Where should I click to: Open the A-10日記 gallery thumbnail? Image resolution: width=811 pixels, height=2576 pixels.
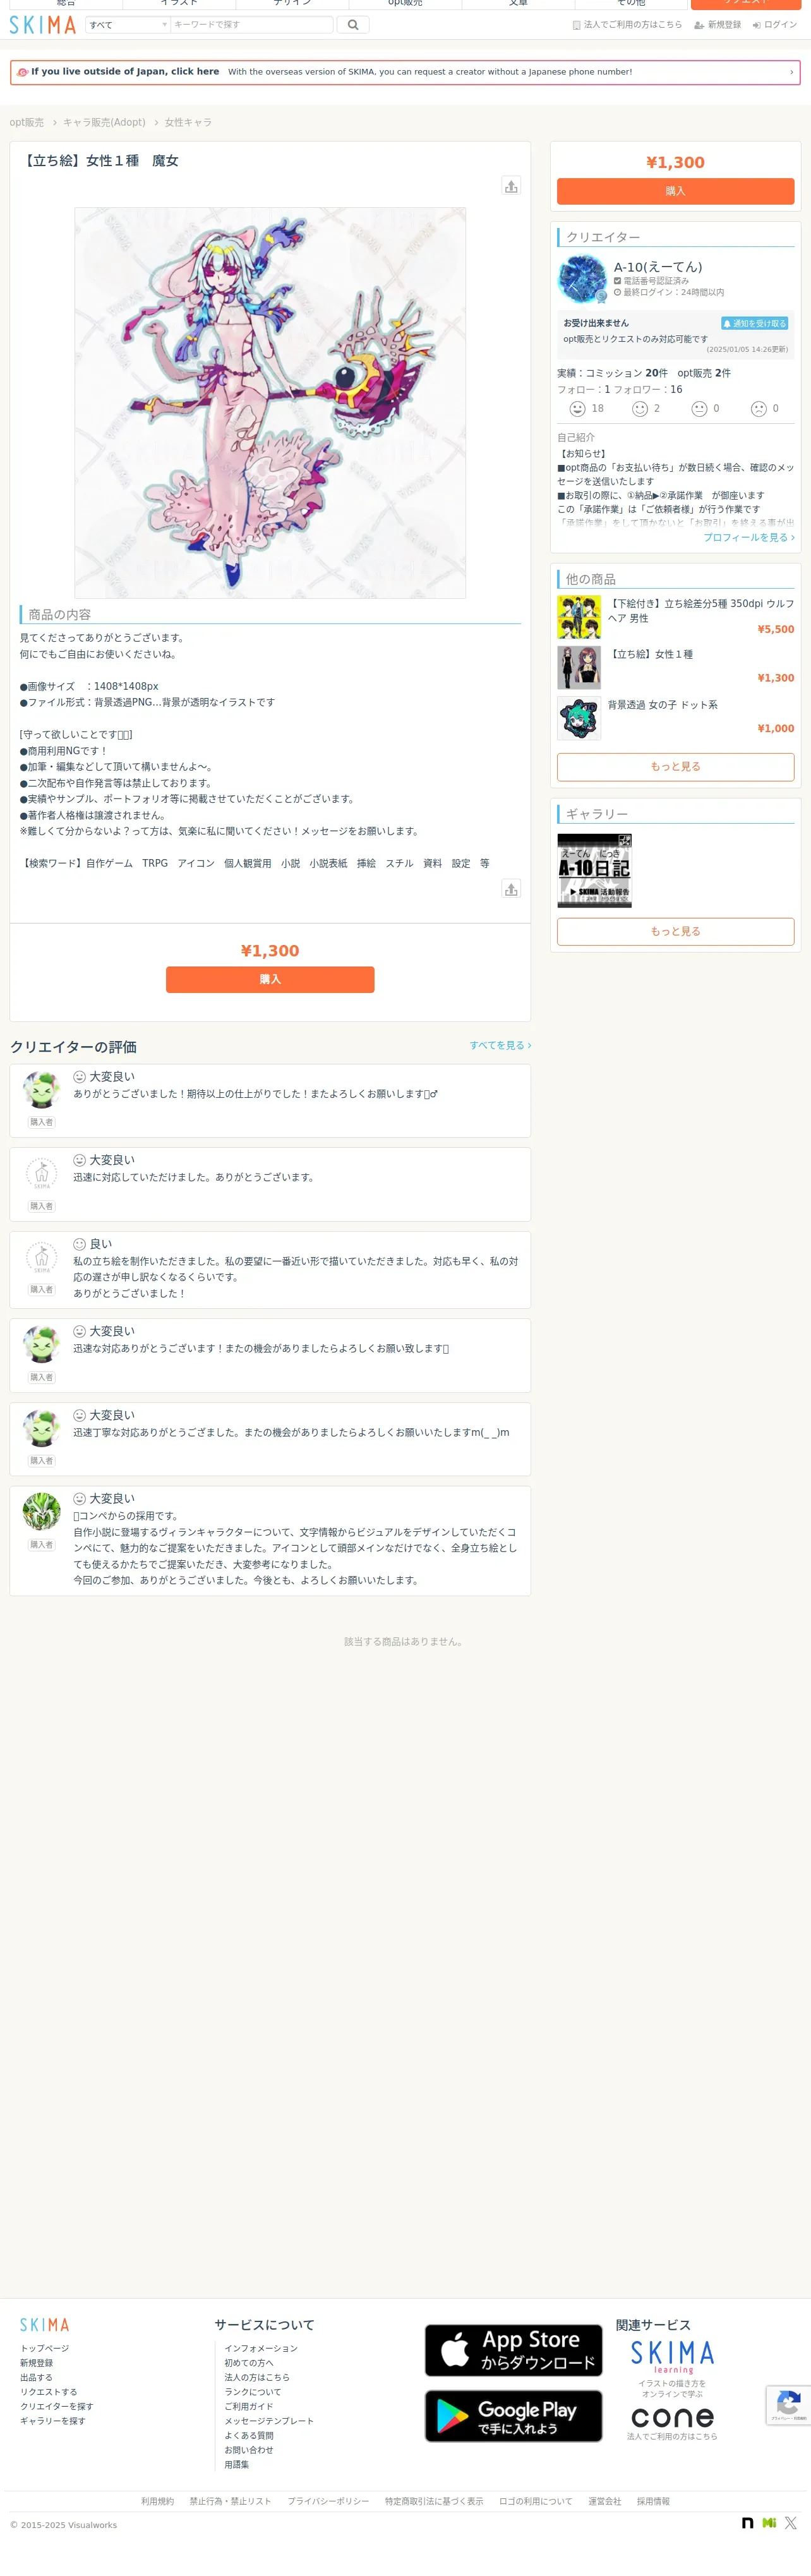point(594,871)
